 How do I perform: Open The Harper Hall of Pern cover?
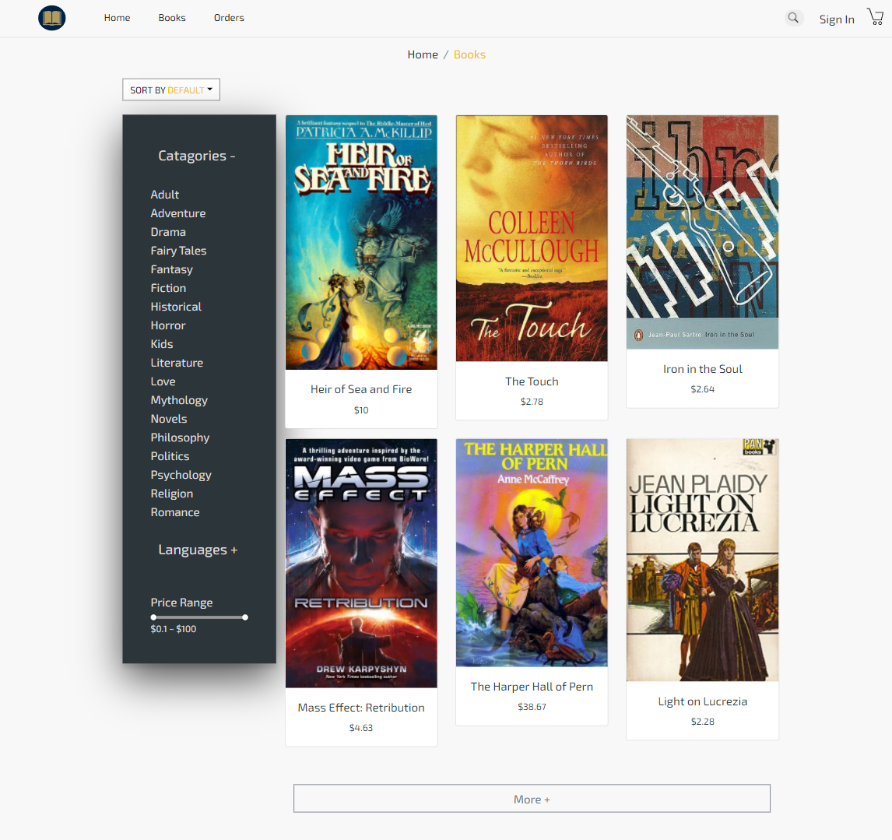pos(532,553)
